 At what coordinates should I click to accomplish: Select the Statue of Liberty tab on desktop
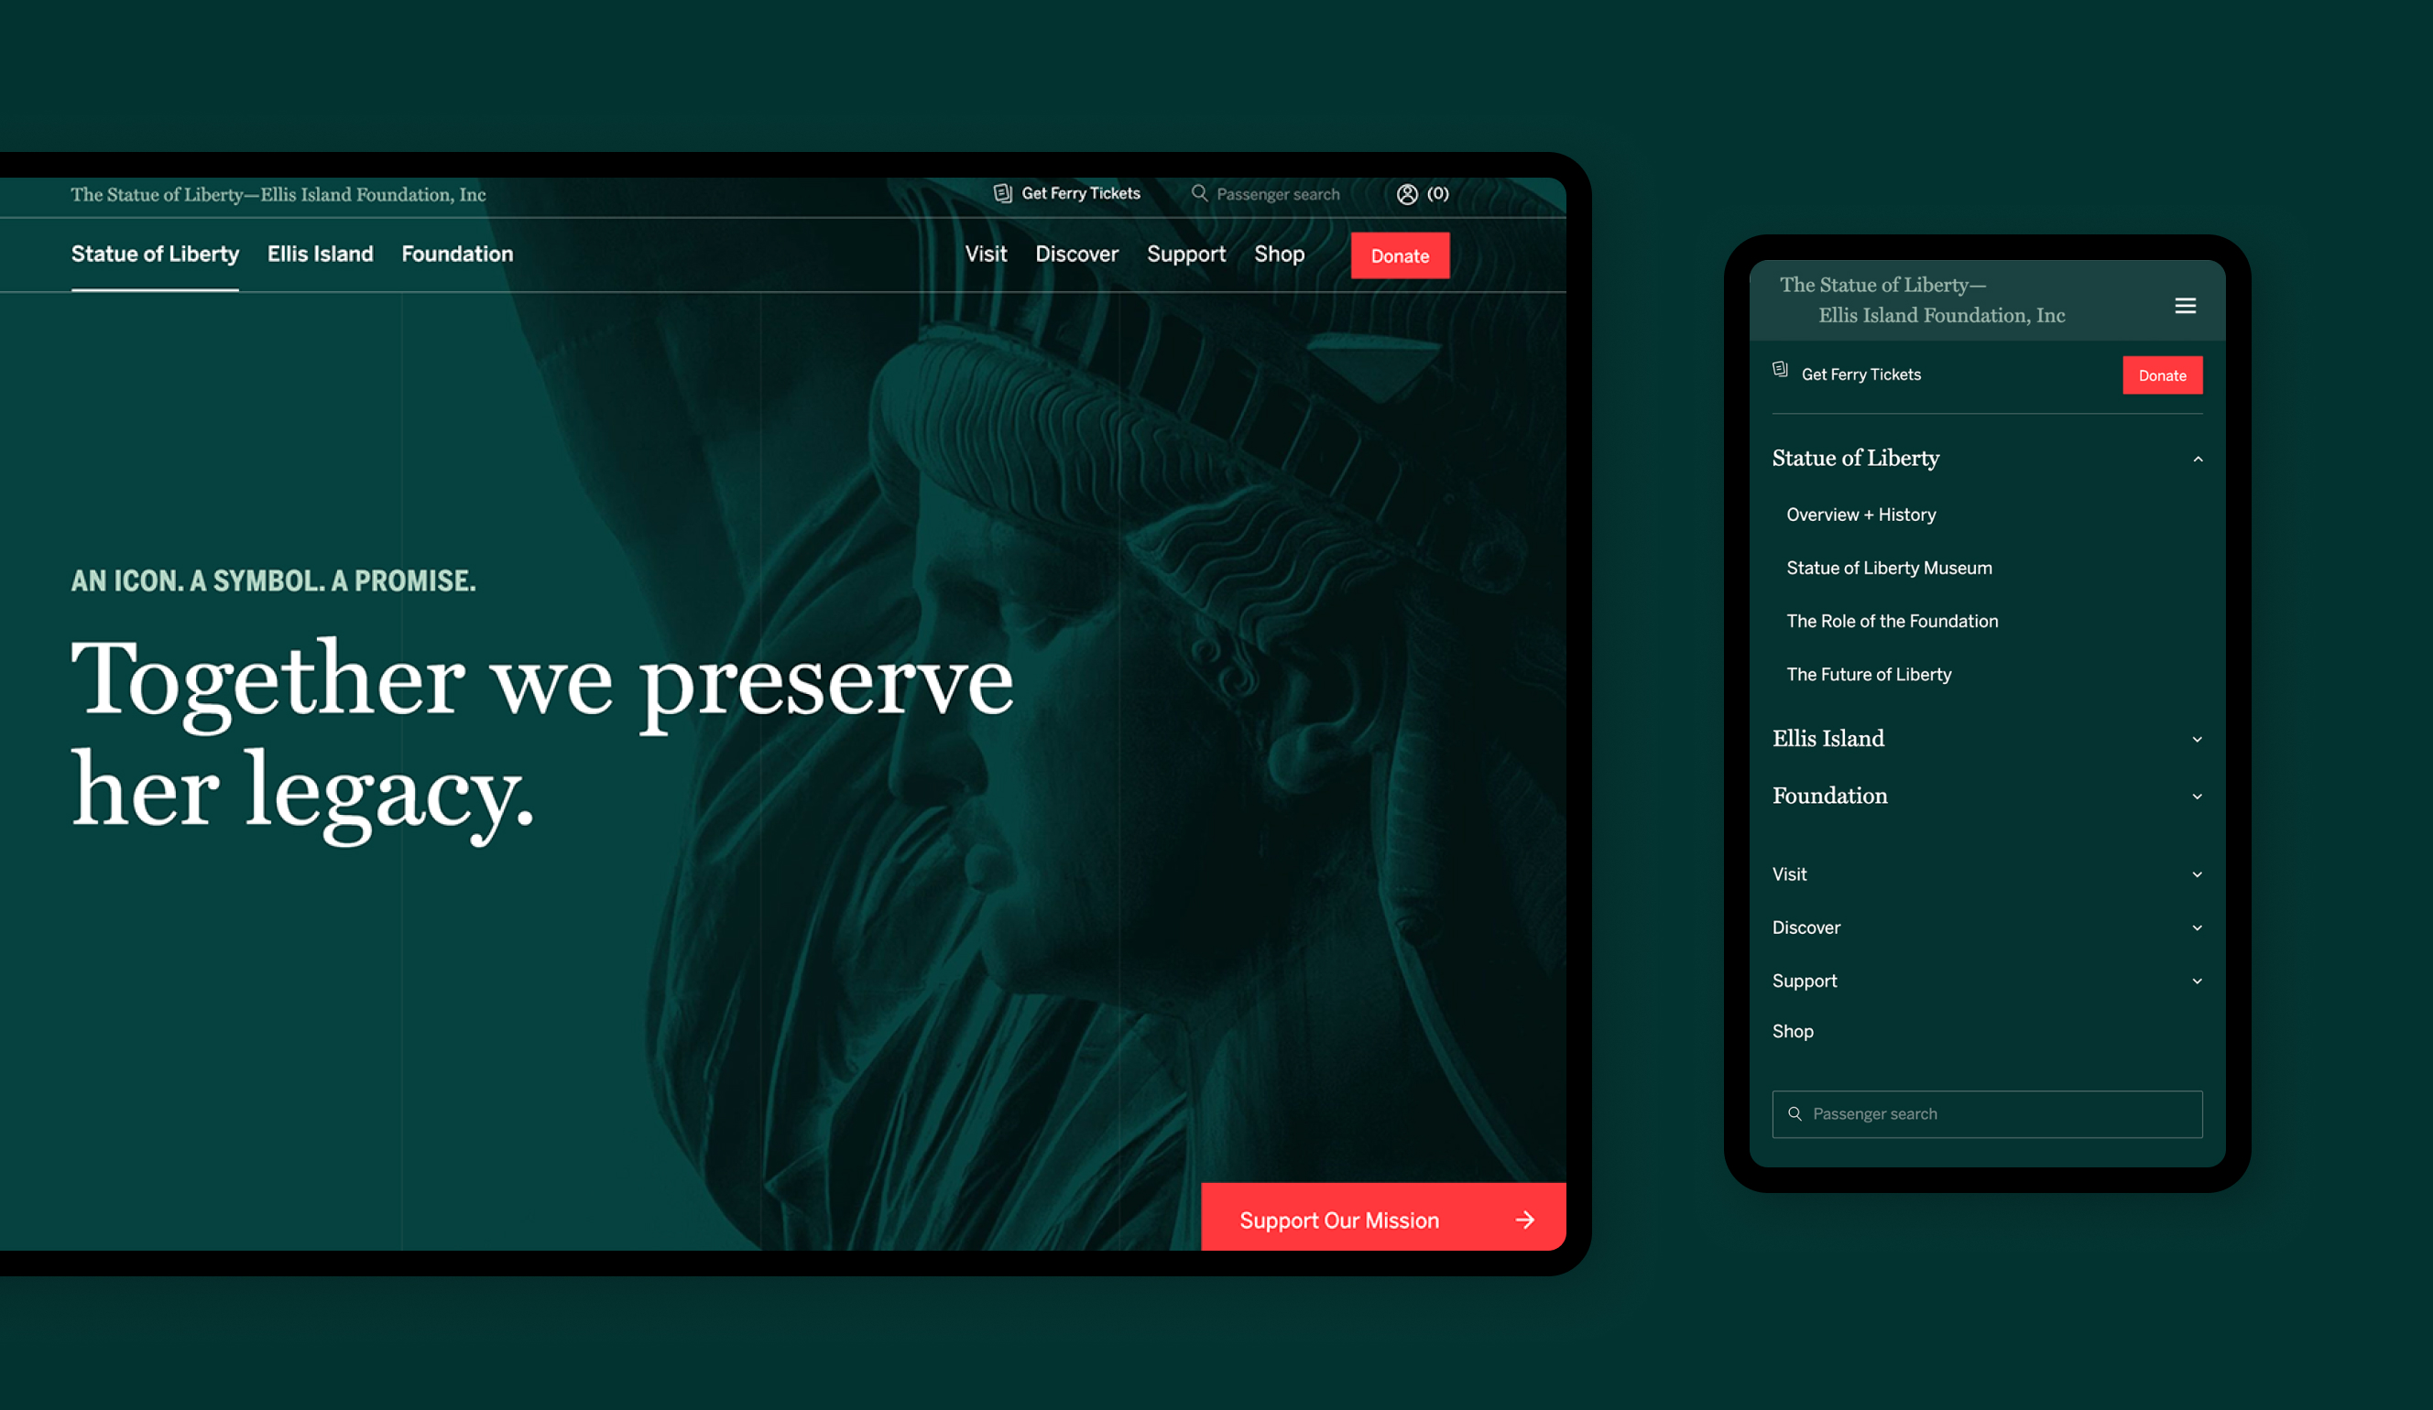pyautogui.click(x=153, y=254)
